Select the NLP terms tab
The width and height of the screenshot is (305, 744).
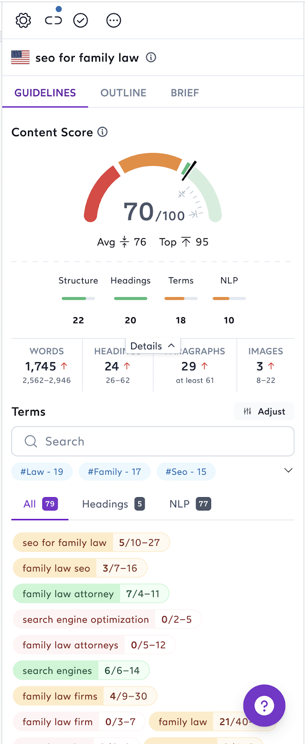click(x=190, y=504)
